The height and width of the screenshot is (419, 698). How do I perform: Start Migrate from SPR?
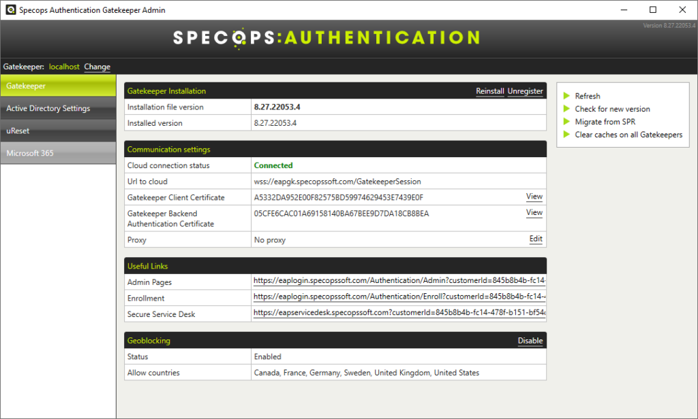click(x=605, y=122)
